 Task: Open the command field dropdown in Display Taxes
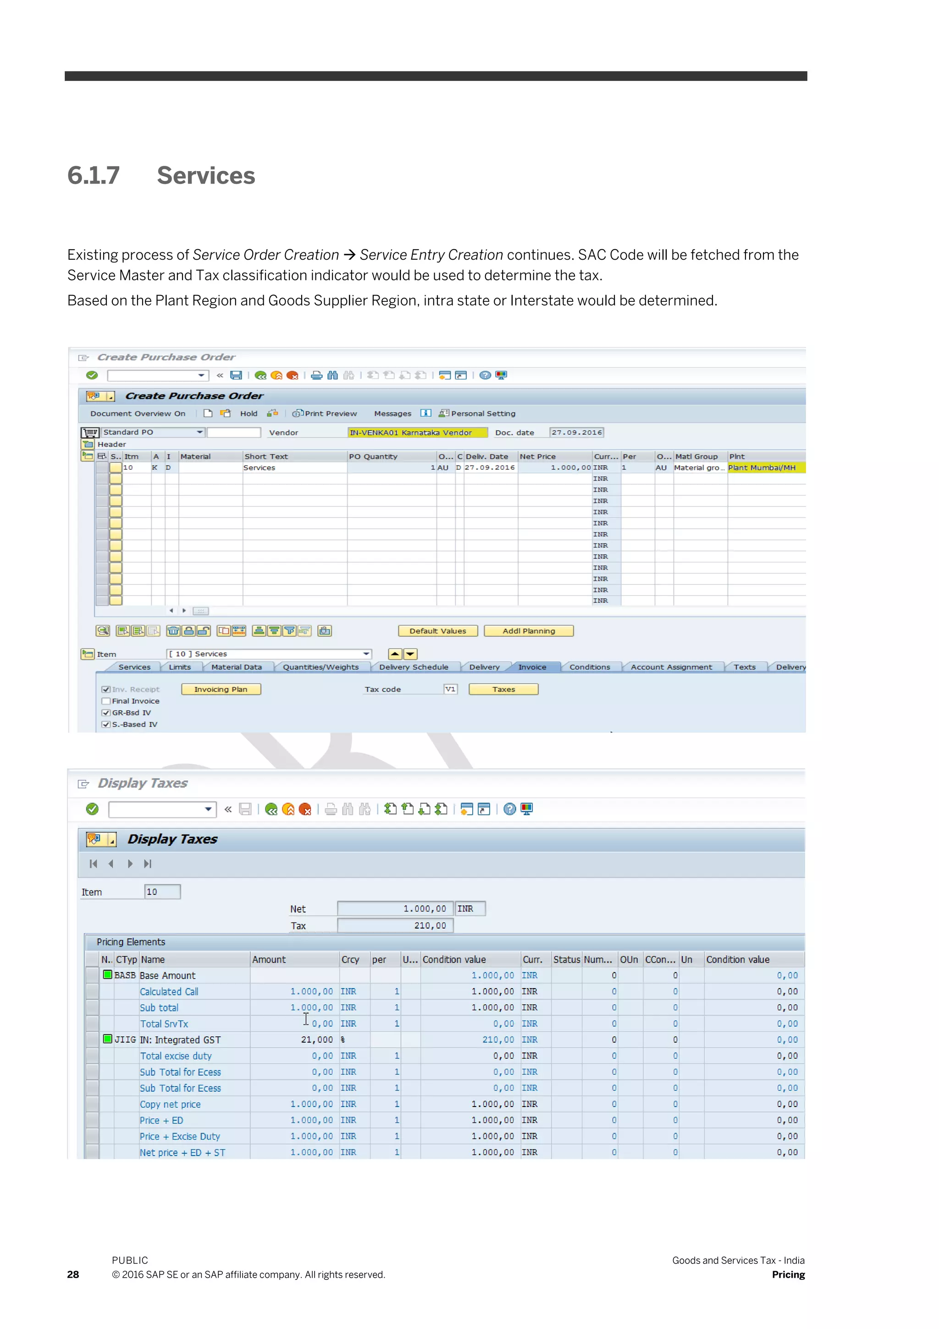208,809
